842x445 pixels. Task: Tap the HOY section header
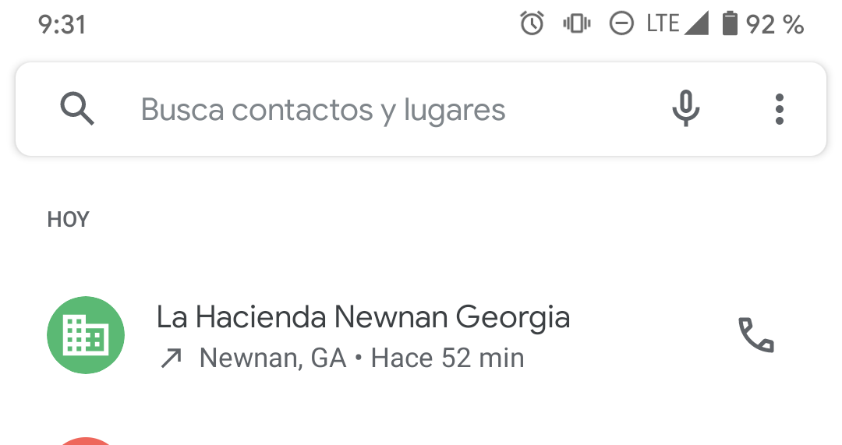[69, 220]
